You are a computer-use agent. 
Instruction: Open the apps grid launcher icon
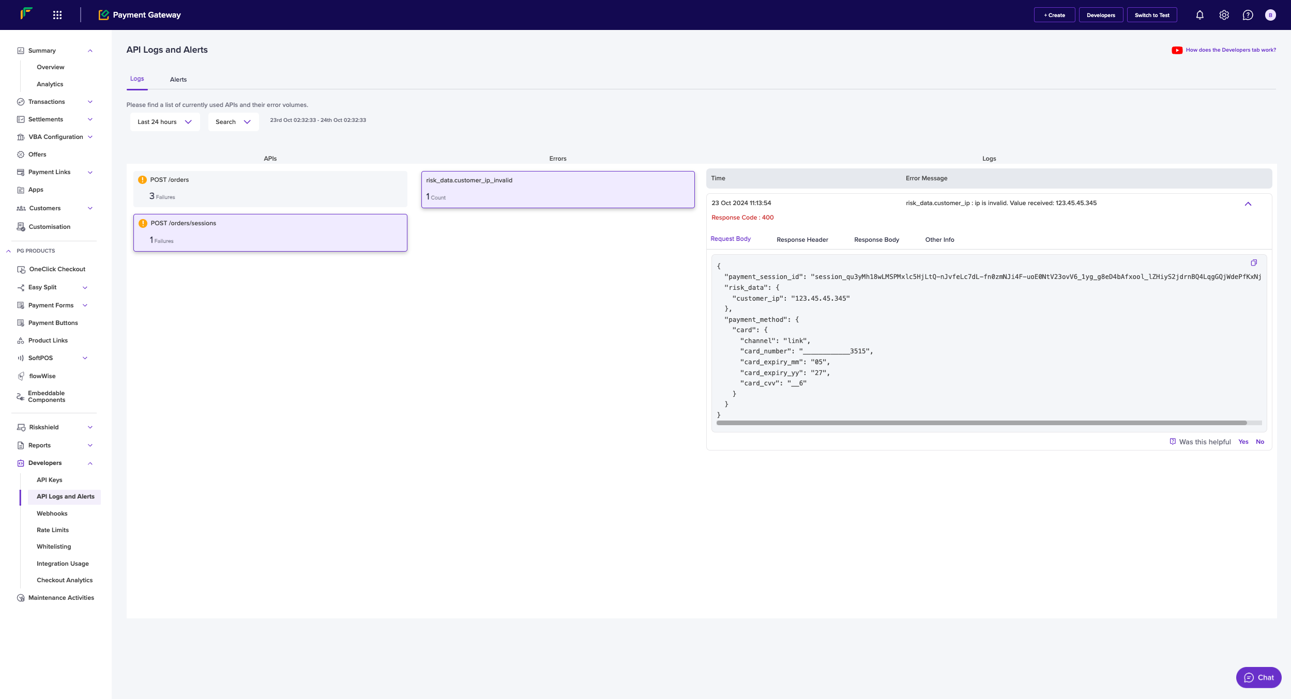coord(57,15)
